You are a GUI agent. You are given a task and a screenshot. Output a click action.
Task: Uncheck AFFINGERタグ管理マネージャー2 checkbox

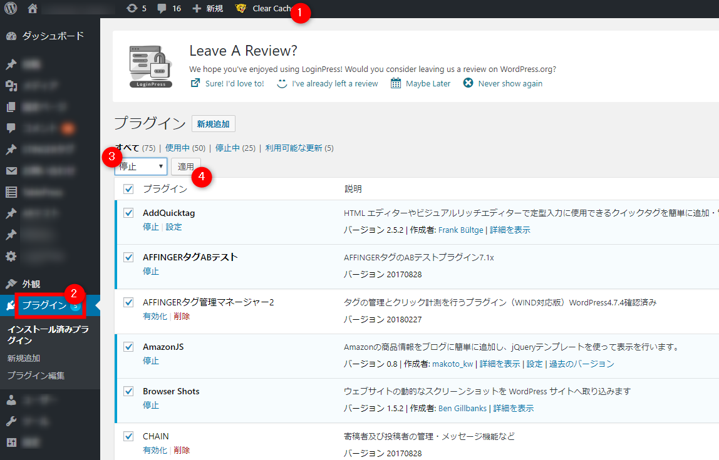point(128,302)
